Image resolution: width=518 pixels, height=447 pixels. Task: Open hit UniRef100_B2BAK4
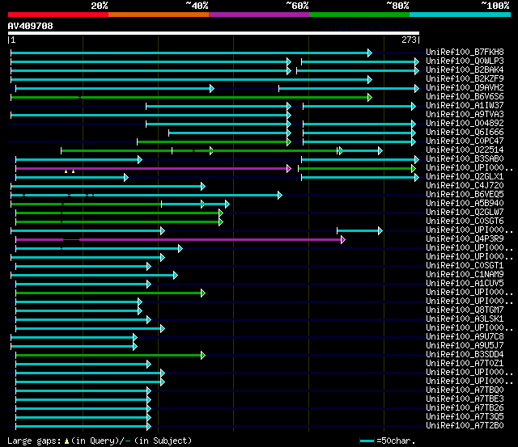click(465, 70)
